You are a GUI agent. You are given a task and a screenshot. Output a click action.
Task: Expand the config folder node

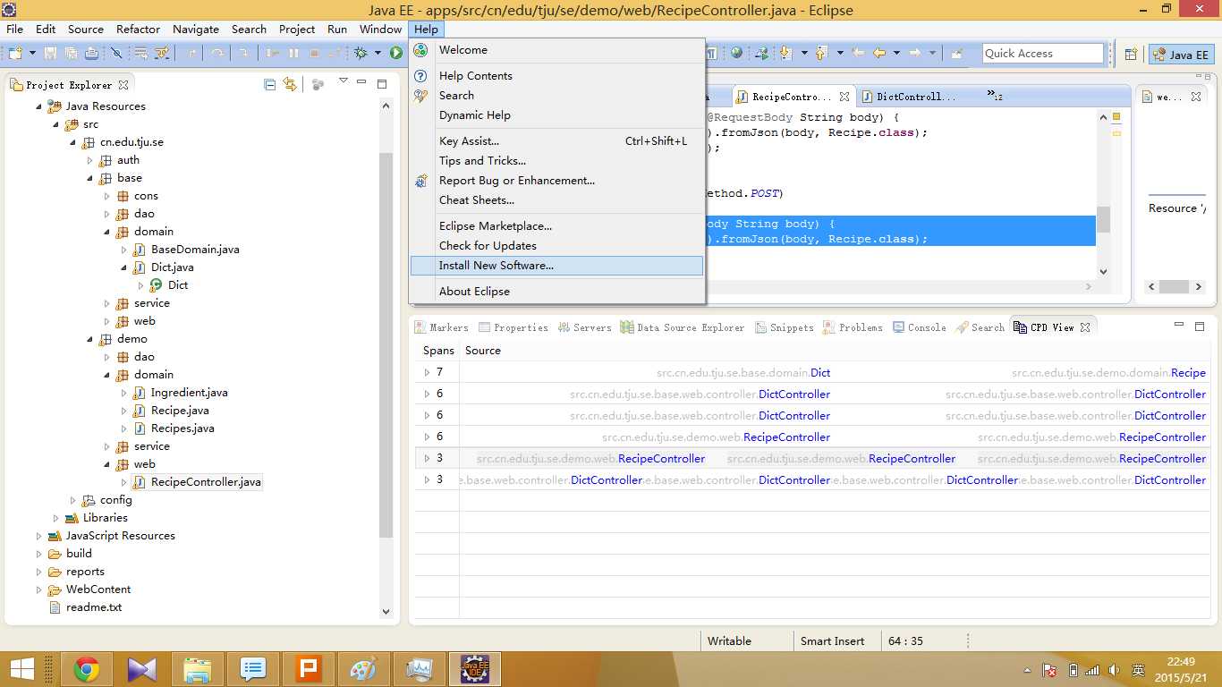tap(73, 500)
